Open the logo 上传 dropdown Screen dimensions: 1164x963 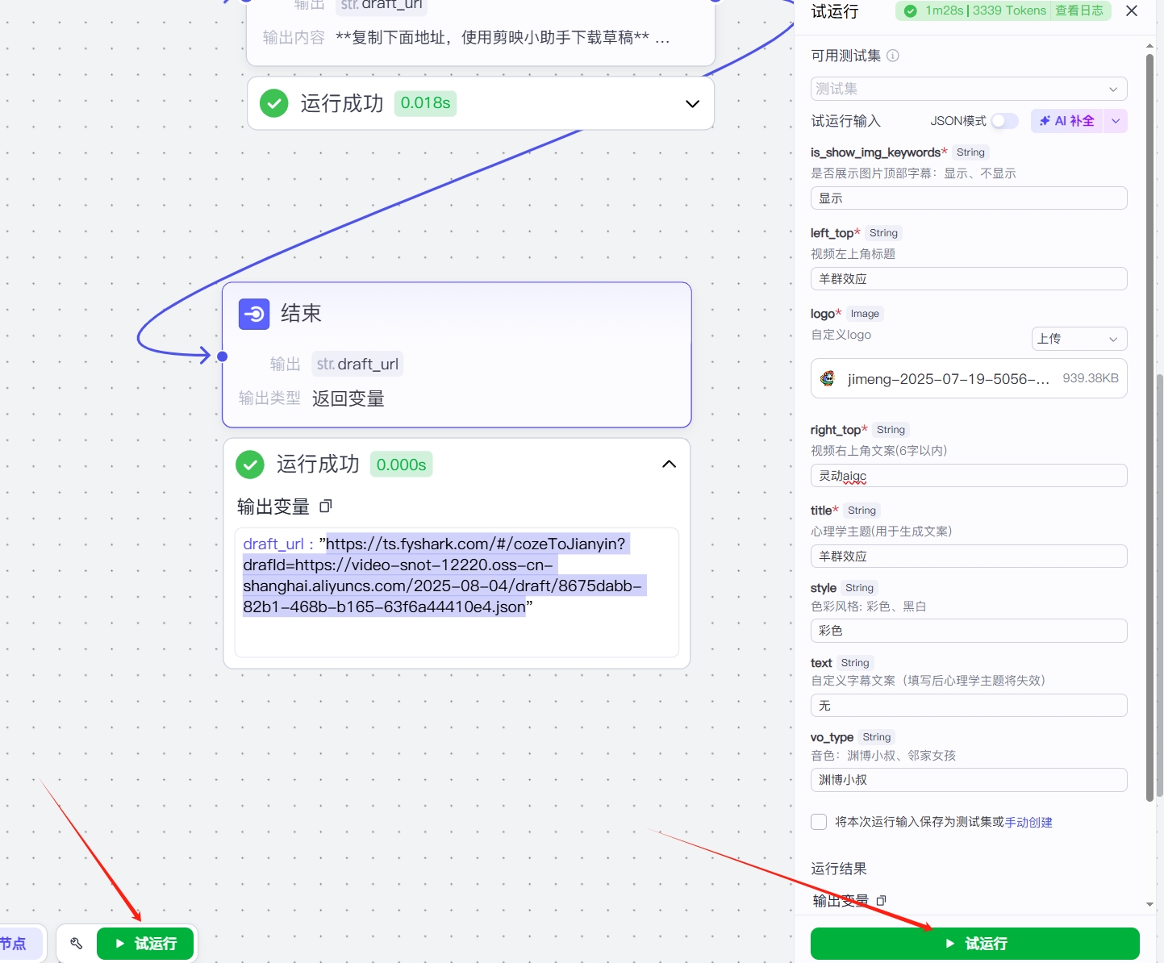[1078, 339]
